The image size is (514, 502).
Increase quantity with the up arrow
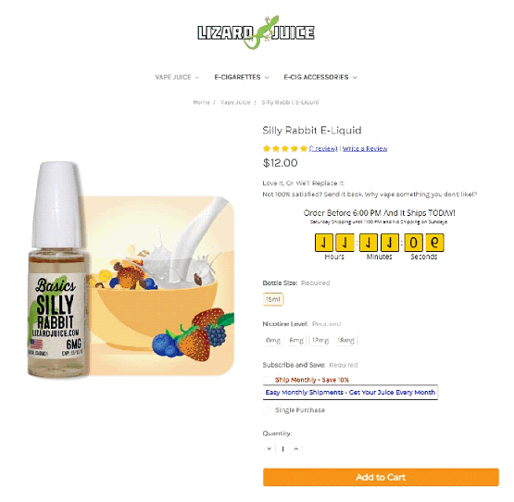coord(296,448)
